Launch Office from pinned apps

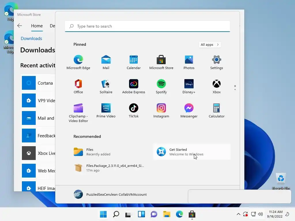point(78,86)
